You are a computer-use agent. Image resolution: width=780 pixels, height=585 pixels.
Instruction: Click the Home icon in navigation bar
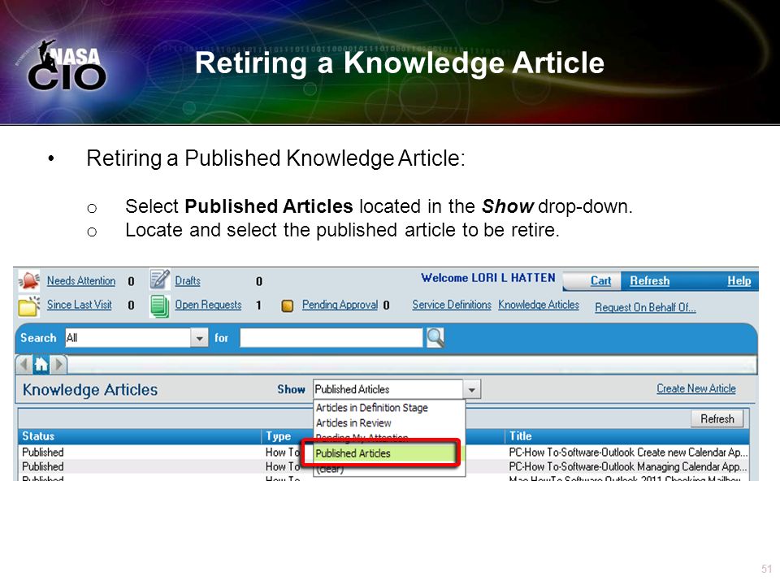(x=41, y=365)
